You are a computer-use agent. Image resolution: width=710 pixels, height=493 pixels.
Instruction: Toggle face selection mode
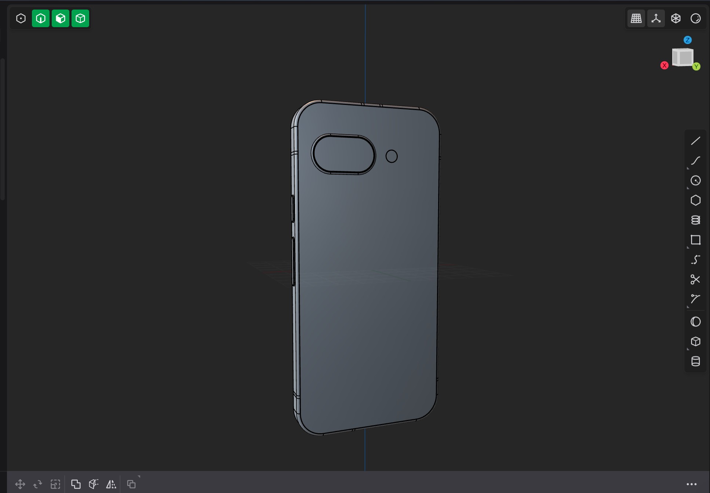tap(61, 18)
